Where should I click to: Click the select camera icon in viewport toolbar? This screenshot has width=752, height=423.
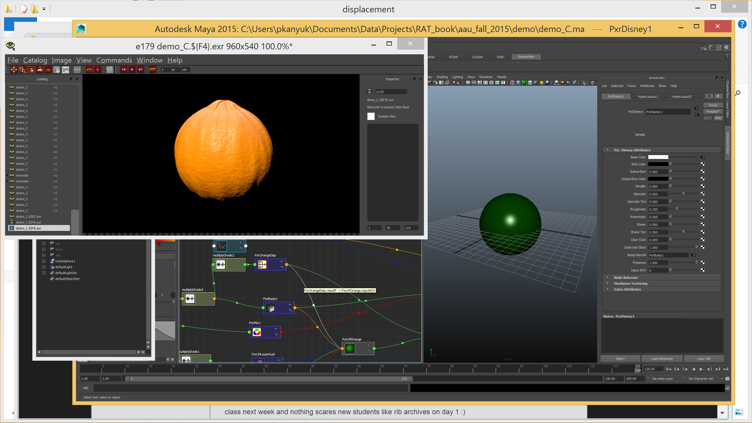click(x=430, y=83)
